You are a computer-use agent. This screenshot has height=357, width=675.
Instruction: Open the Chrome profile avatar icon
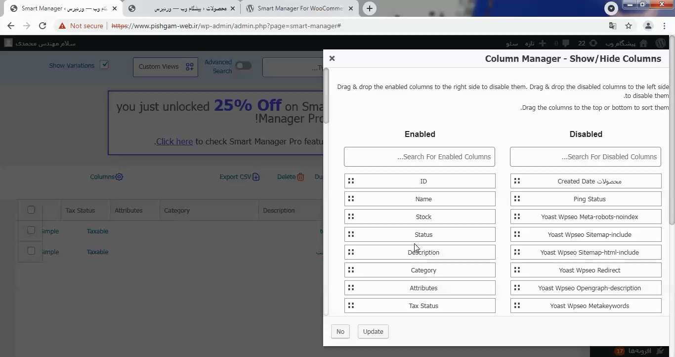648,26
